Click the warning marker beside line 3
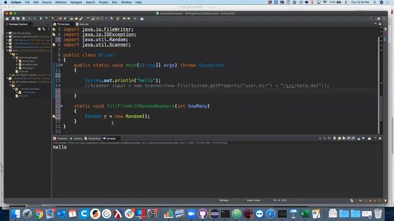The width and height of the screenshot is (394, 221). pyautogui.click(x=54, y=29)
